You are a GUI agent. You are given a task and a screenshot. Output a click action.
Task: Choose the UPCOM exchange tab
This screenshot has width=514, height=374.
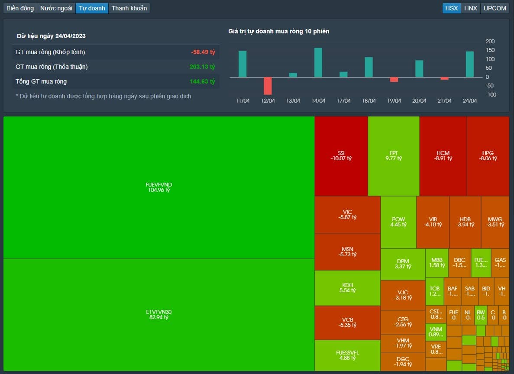point(495,8)
